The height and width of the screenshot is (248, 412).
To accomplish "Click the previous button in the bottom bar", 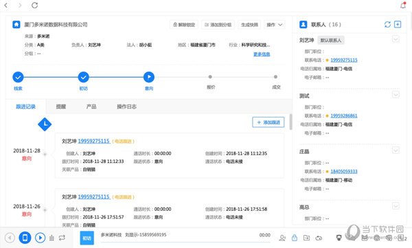I will pyautogui.click(x=10, y=238).
